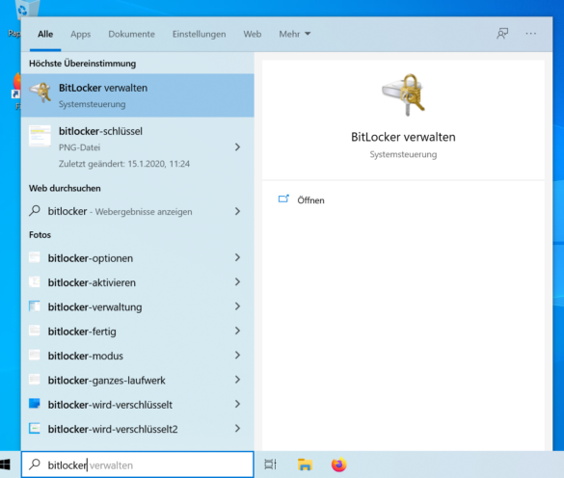The height and width of the screenshot is (478, 564).
Task: Select the bitlocker-ganzes-laufwerk result text
Action: coord(106,381)
